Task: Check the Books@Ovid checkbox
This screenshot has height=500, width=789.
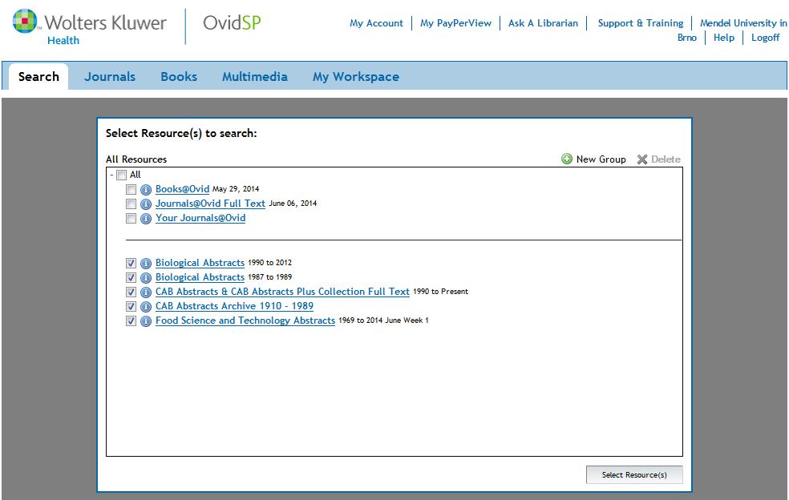Action: point(131,190)
